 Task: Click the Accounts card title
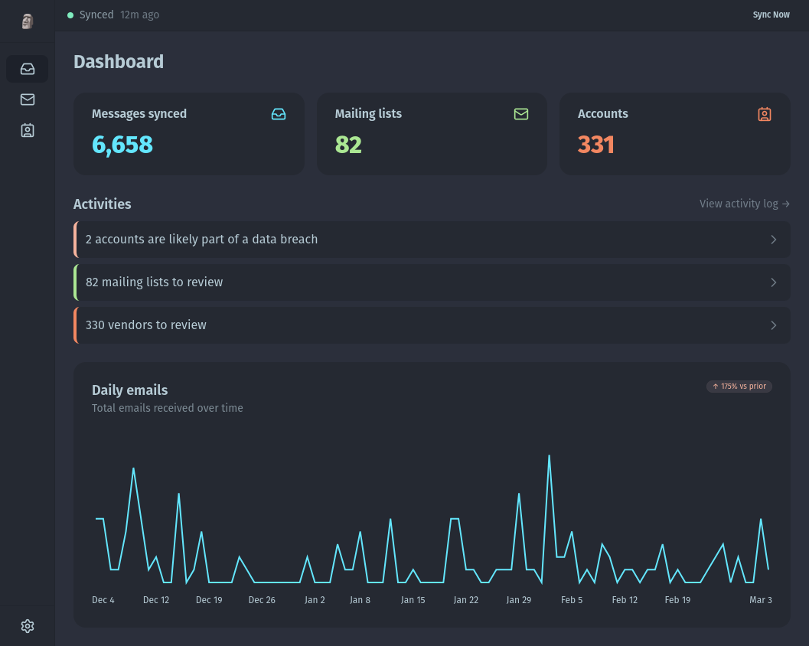tap(602, 113)
